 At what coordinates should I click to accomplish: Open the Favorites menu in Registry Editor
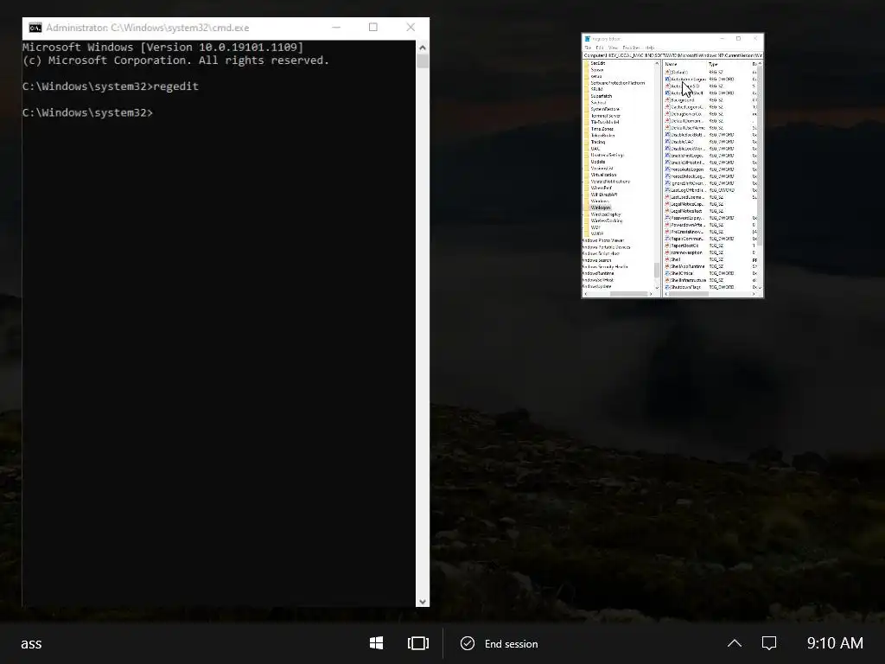point(631,48)
